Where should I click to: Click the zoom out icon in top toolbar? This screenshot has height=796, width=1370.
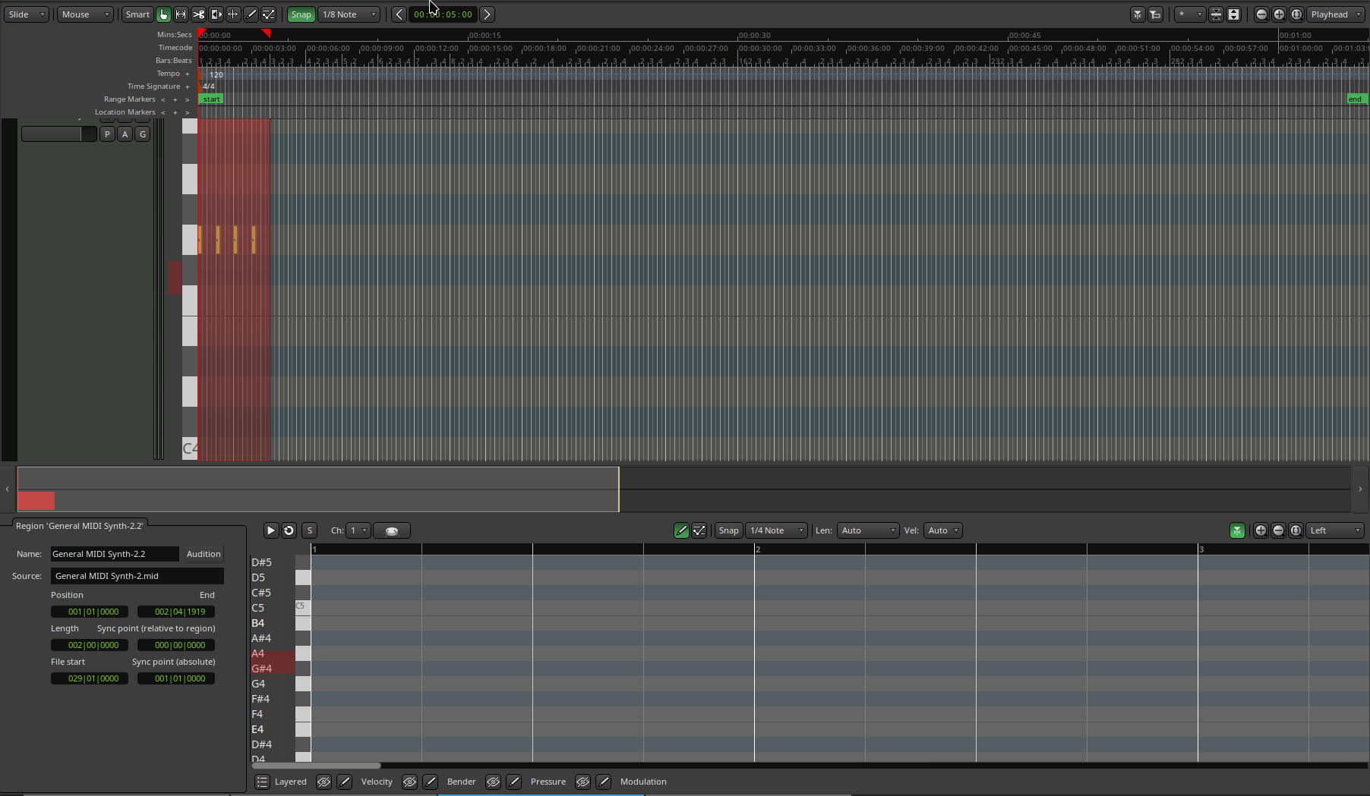(x=1261, y=14)
